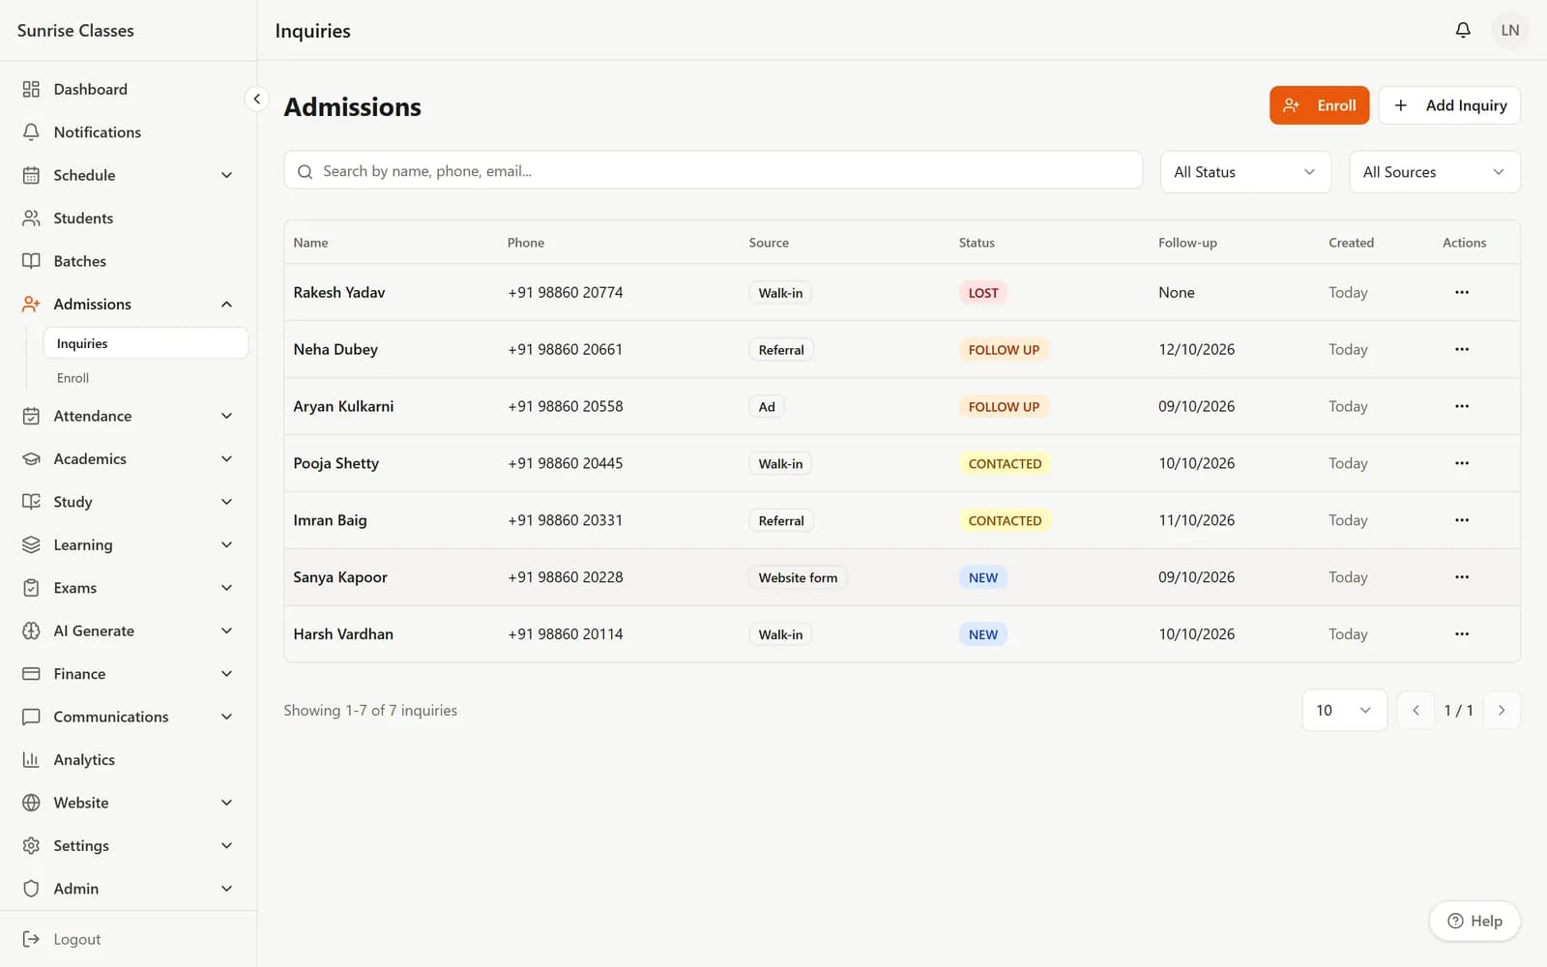Open the Help button

pos(1474,921)
